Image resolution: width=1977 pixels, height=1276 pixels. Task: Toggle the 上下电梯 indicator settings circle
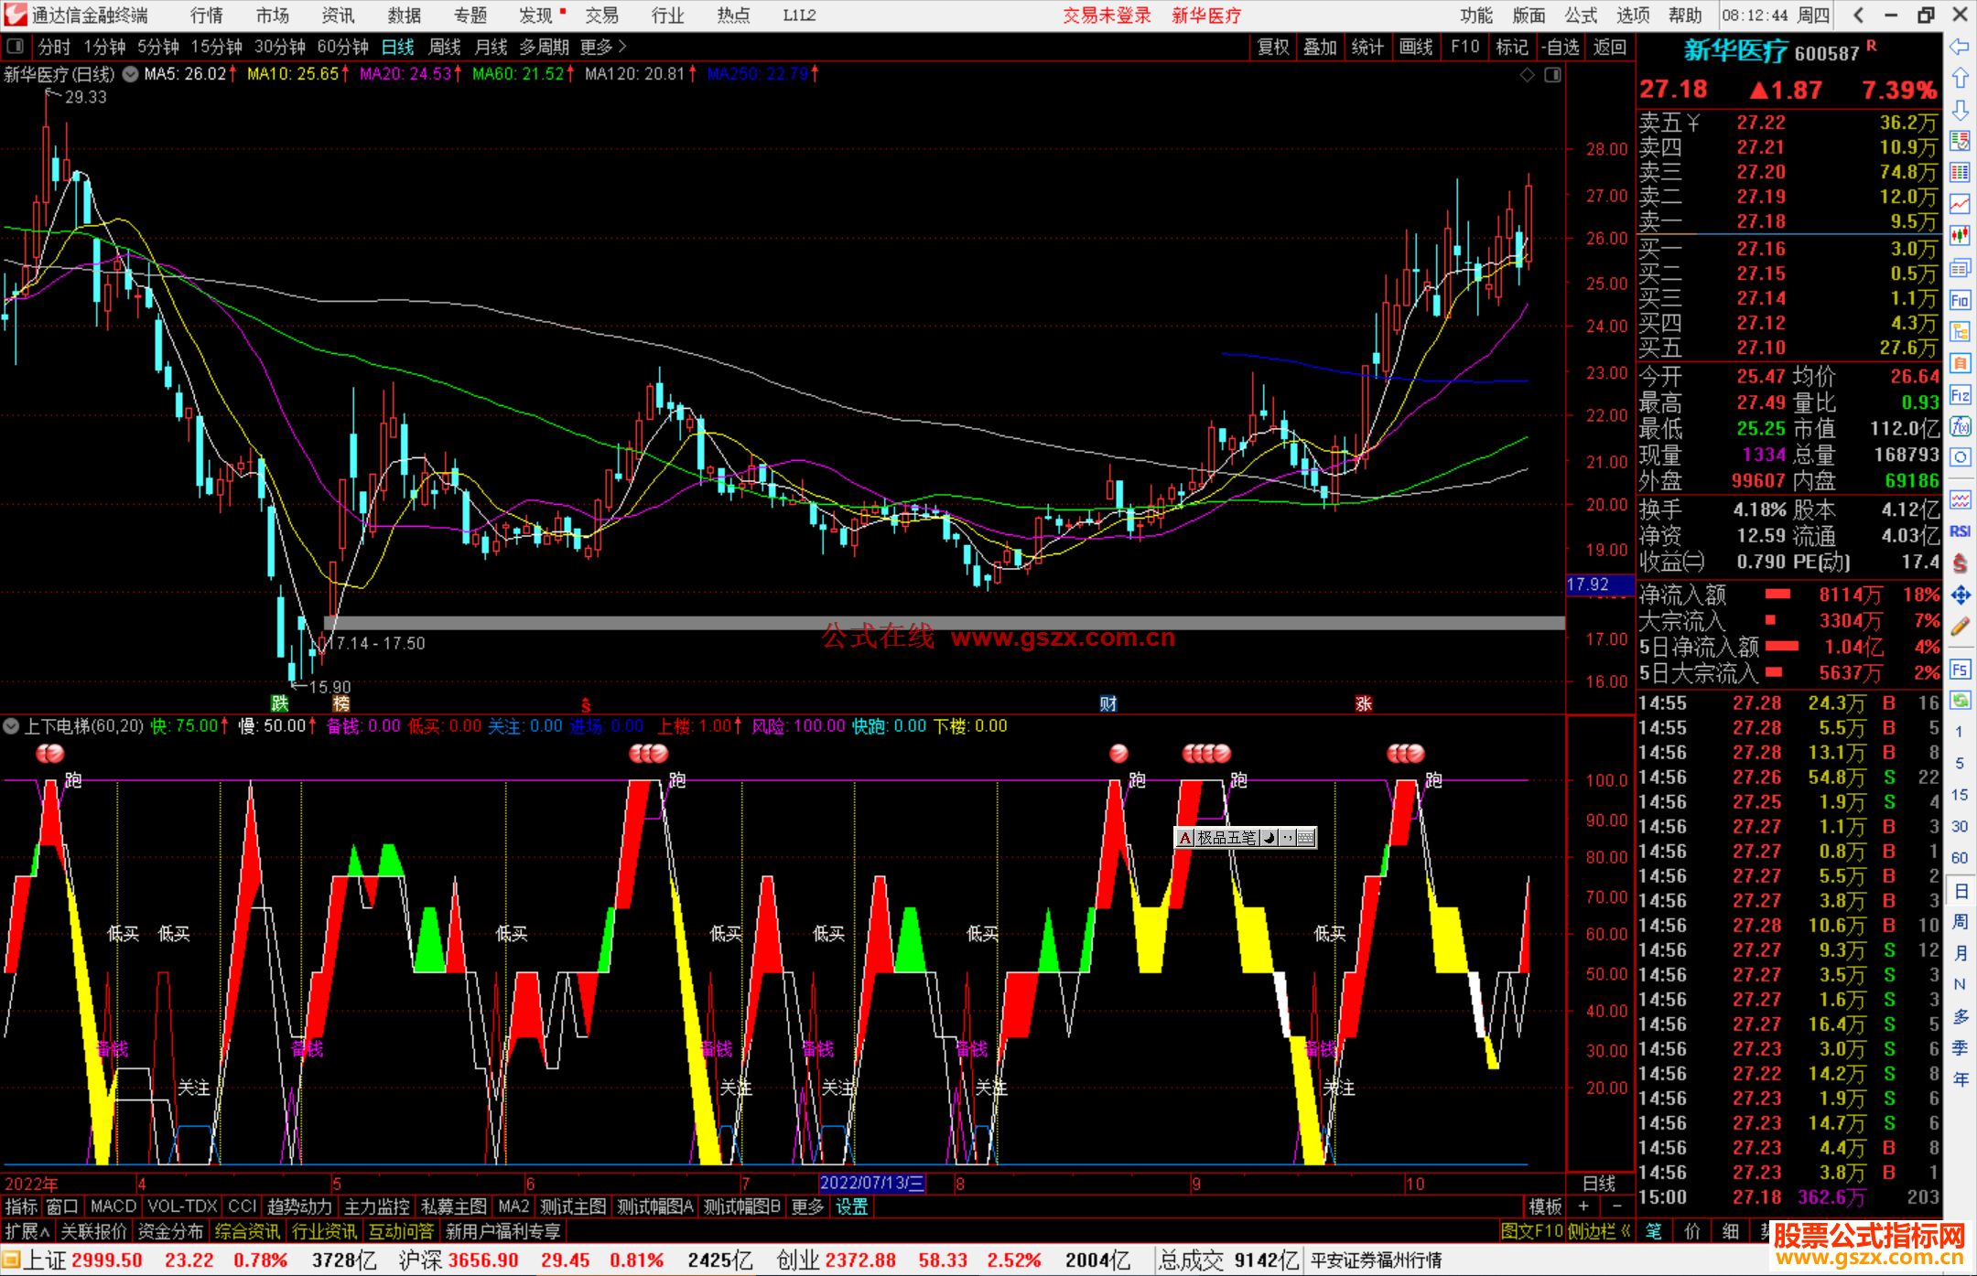11,726
